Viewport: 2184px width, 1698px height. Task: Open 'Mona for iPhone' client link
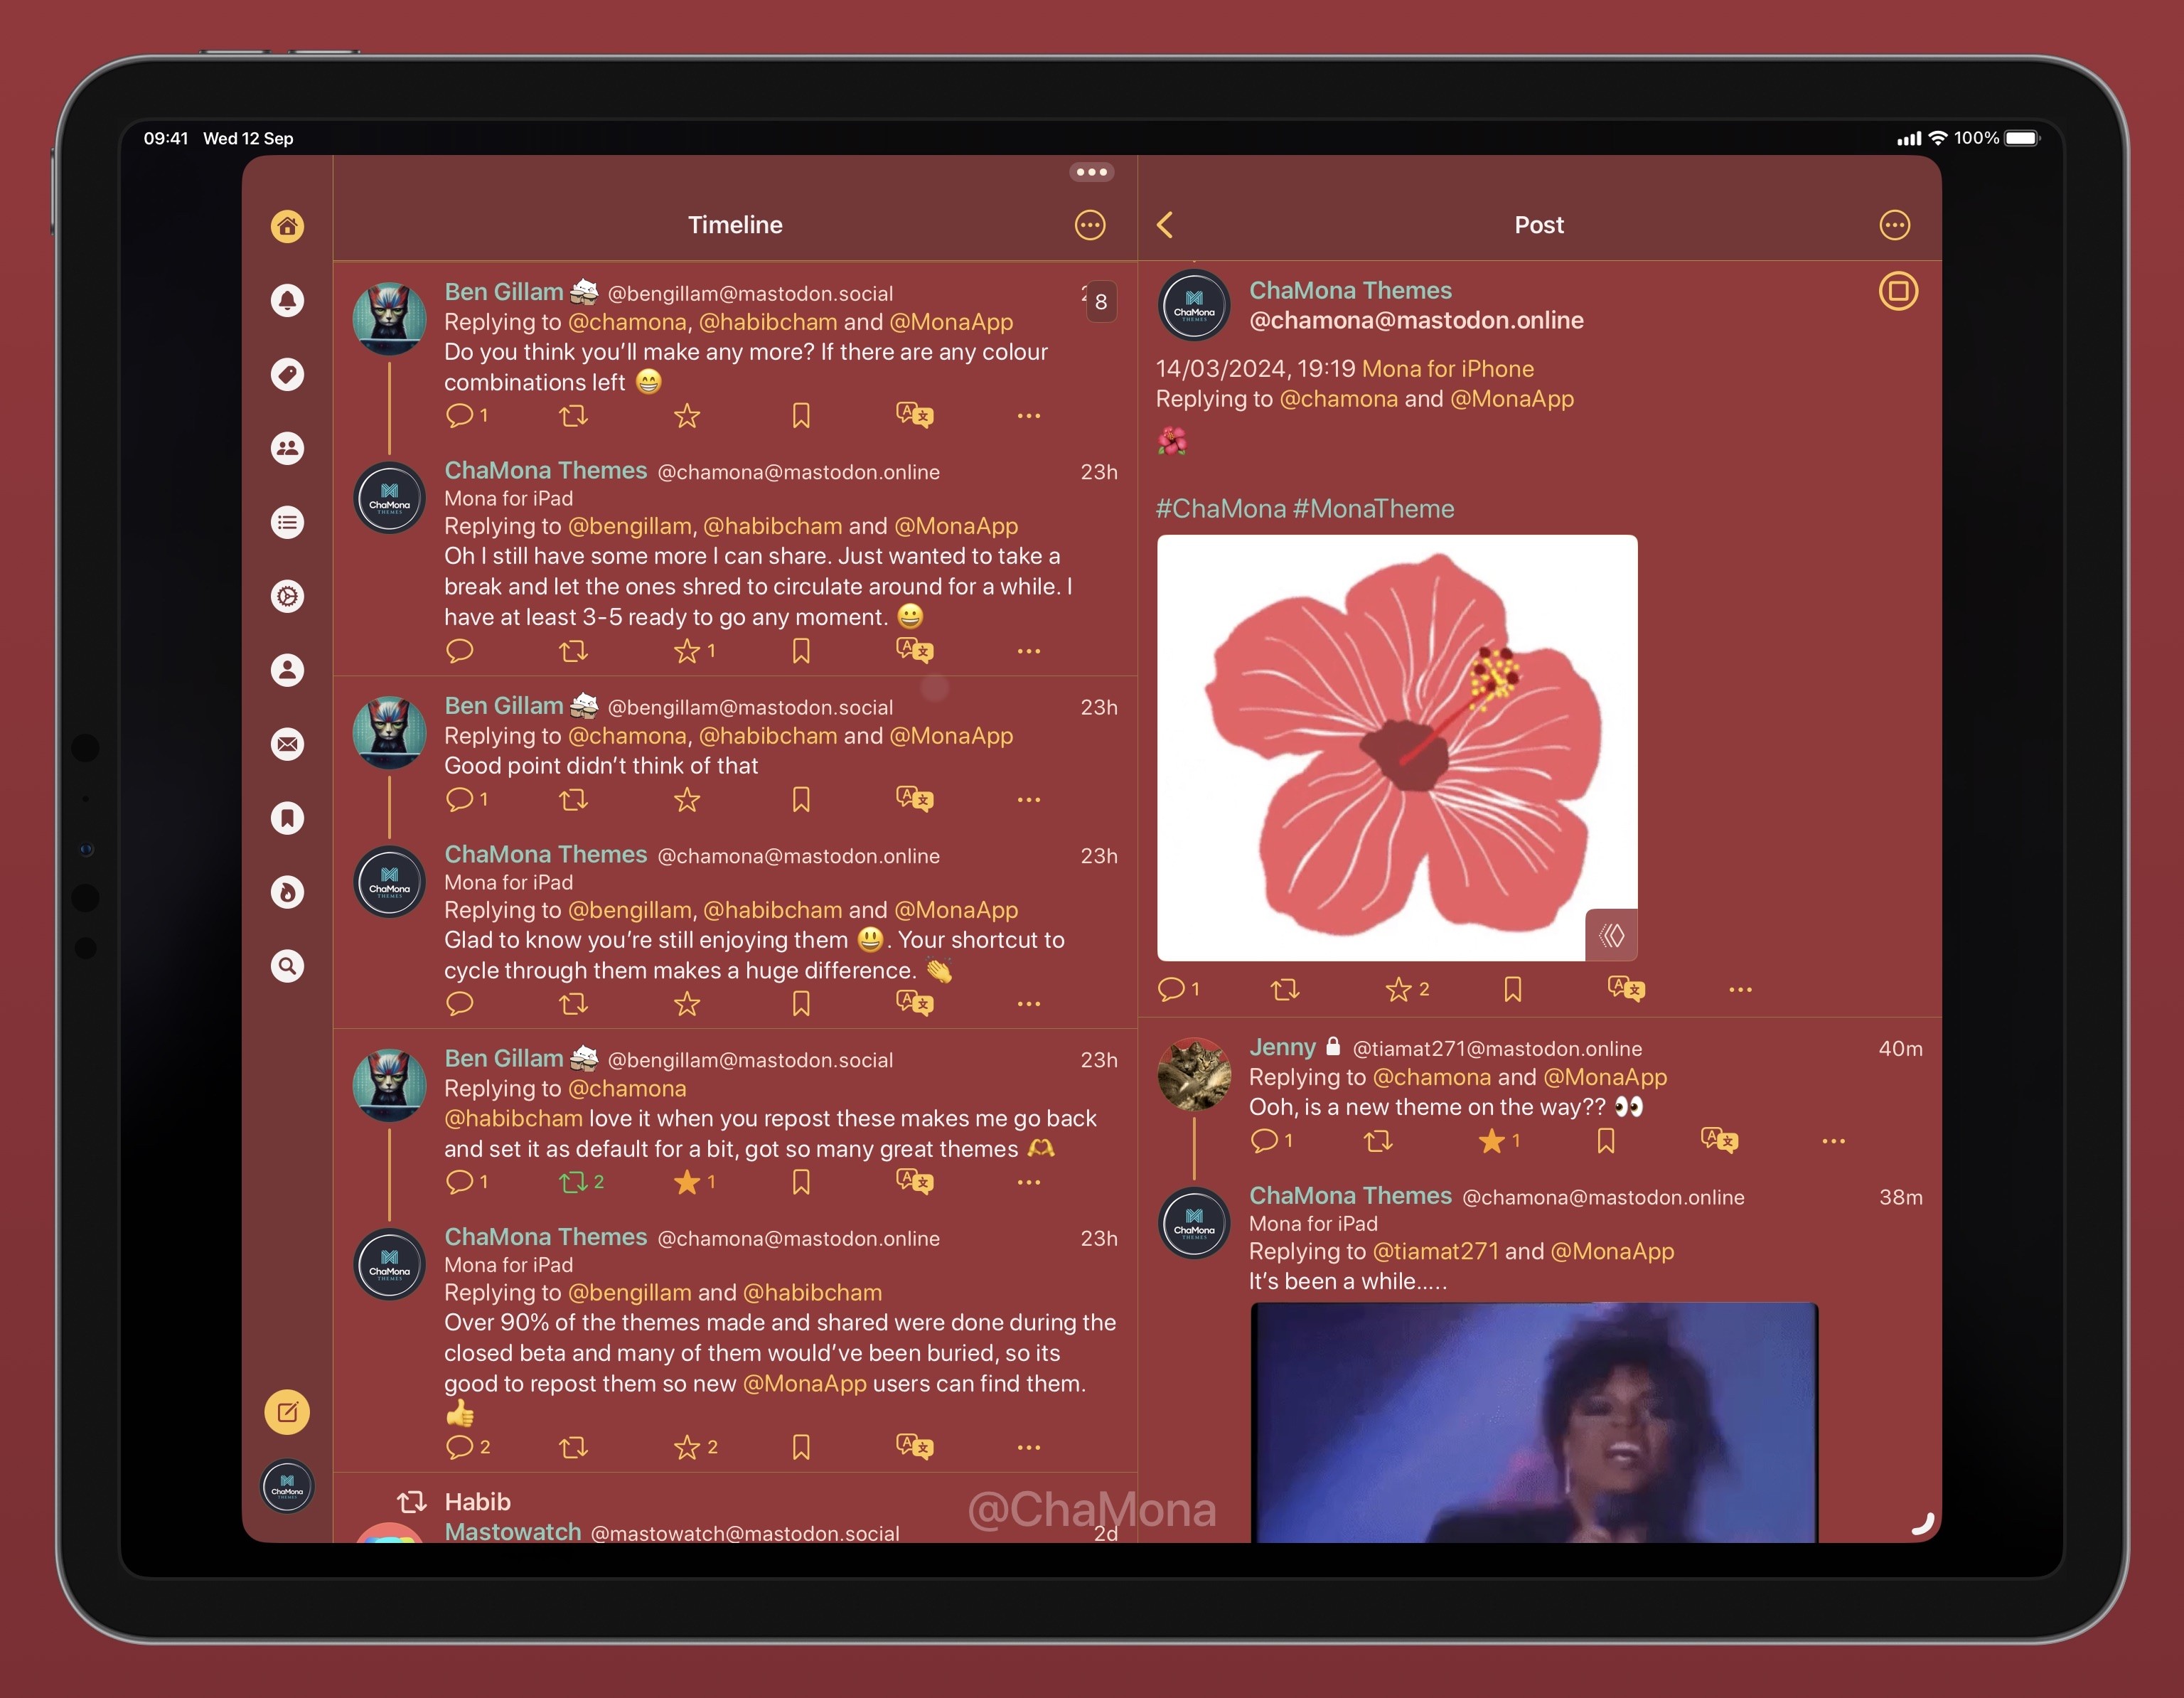coord(1447,369)
